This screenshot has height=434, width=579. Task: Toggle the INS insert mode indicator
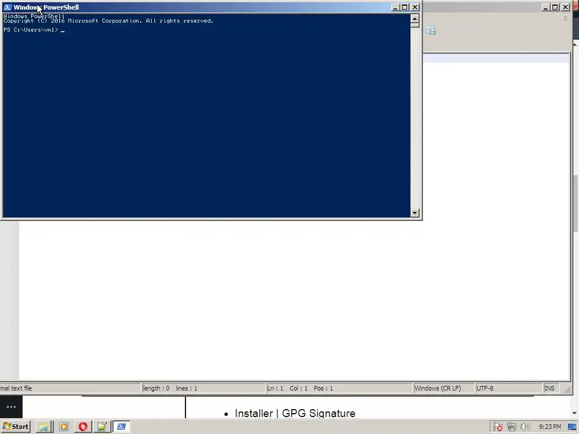(x=551, y=388)
